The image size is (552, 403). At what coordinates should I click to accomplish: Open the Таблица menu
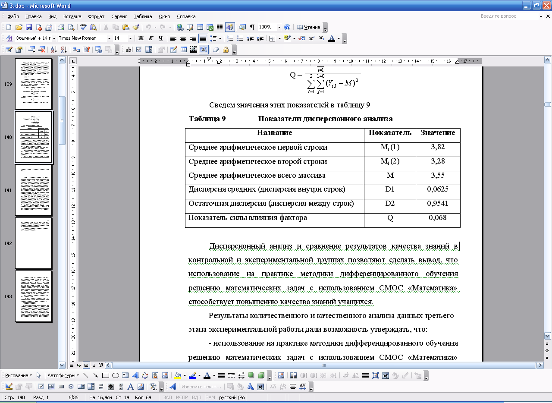(x=143, y=16)
